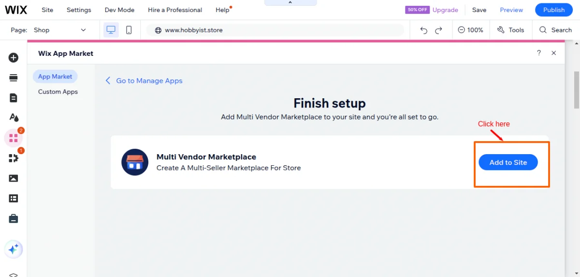Click the Multi Vendor Marketplace app icon
This screenshot has width=580, height=277.
pos(135,162)
